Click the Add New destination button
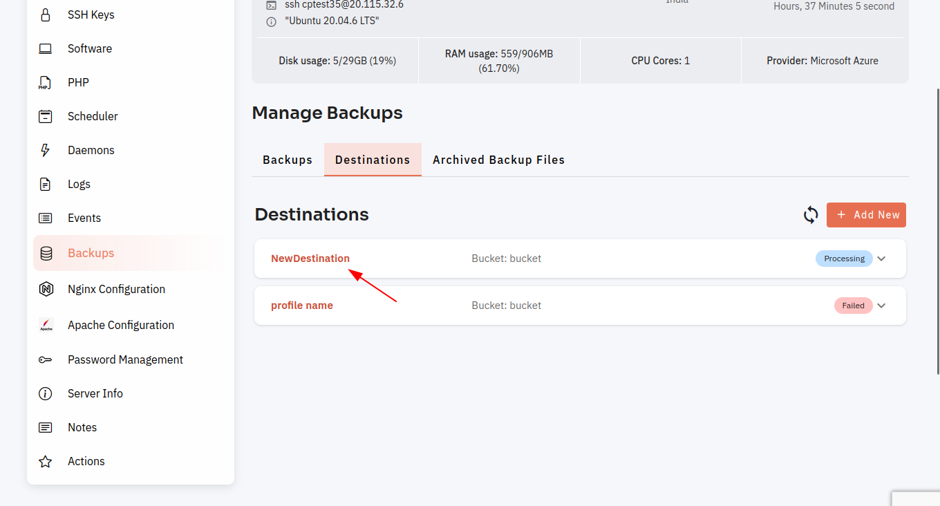This screenshot has width=940, height=506. [866, 215]
